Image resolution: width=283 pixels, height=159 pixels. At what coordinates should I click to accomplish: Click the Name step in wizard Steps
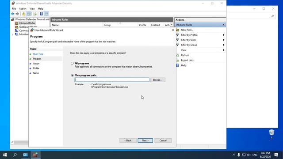(36, 73)
